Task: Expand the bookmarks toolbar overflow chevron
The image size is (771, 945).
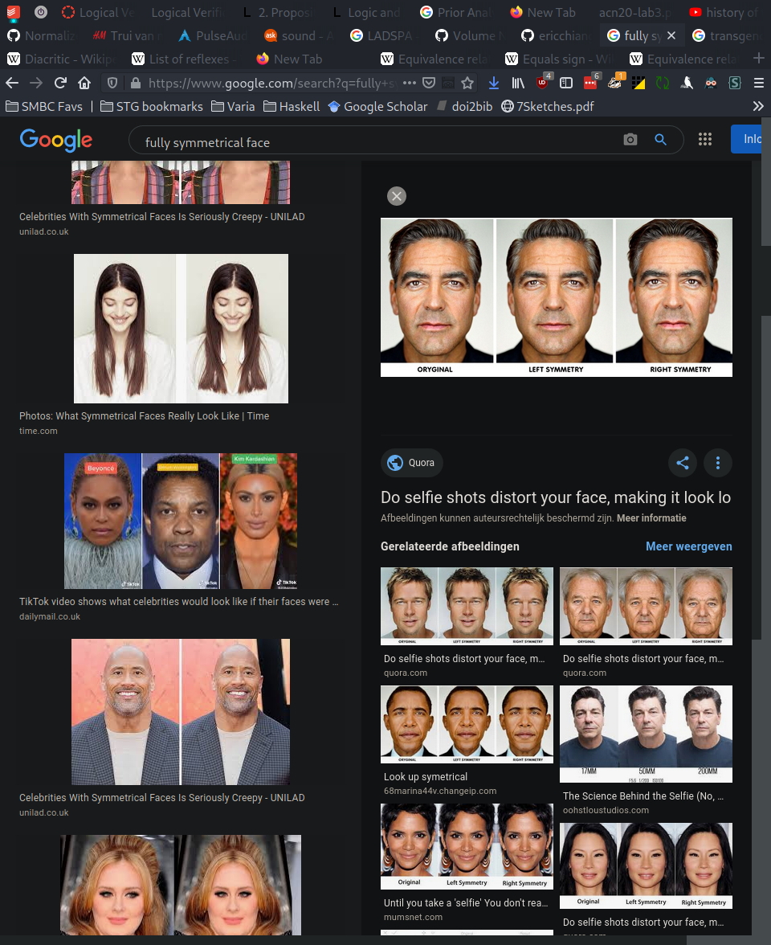Action: coord(758,106)
